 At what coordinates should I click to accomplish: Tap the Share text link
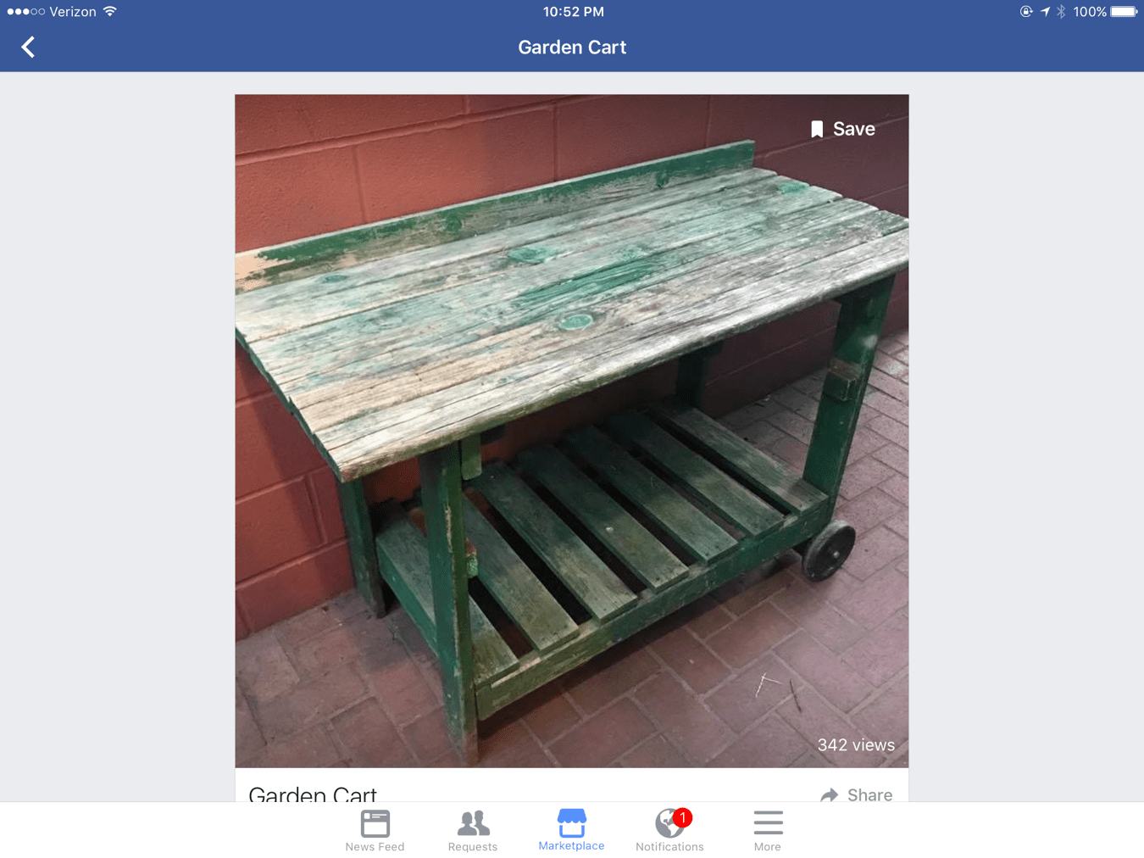tap(869, 795)
